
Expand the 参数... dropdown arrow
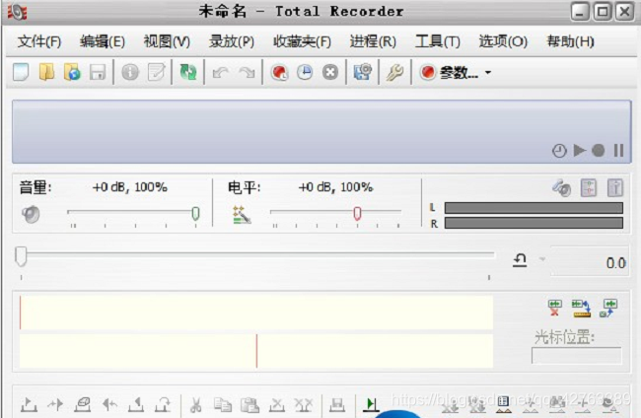(488, 73)
